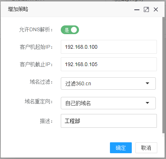Screen dimensions: 166x159
Task: Click the 描述 field containing 工程部
Action: [109, 121]
